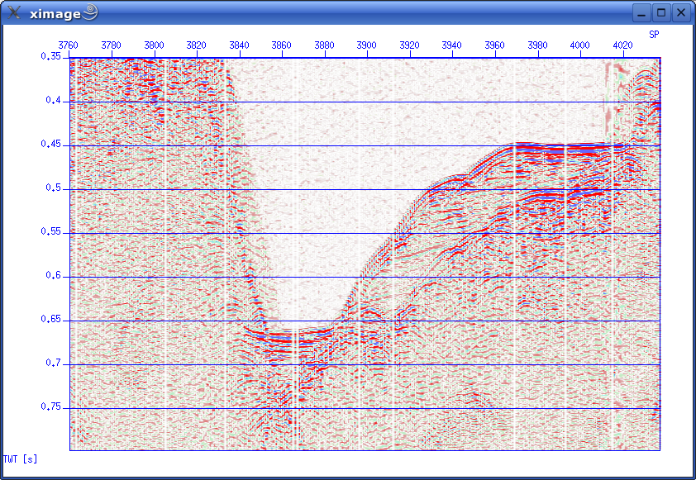Pick the 3860 shot point tick label
This screenshot has width=696, height=480.
tap(282, 45)
